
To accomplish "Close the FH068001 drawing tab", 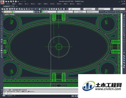I will 13,6.
